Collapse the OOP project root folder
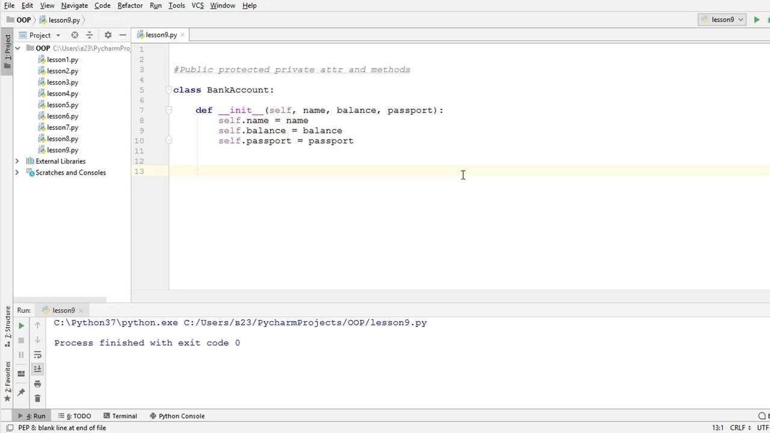 (x=17, y=48)
